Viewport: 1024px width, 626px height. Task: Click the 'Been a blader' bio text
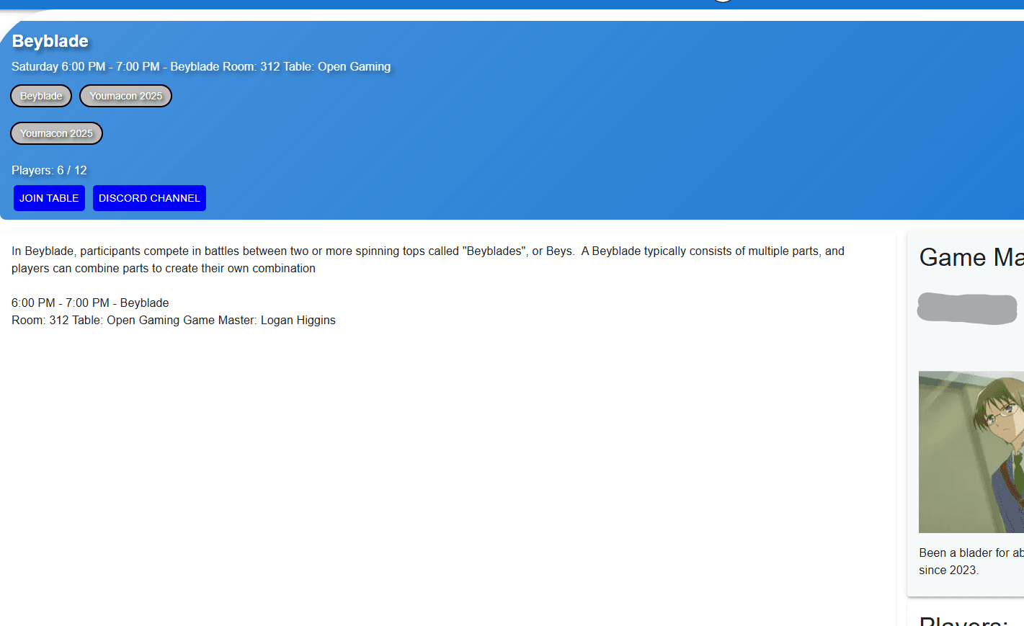pyautogui.click(x=971, y=553)
